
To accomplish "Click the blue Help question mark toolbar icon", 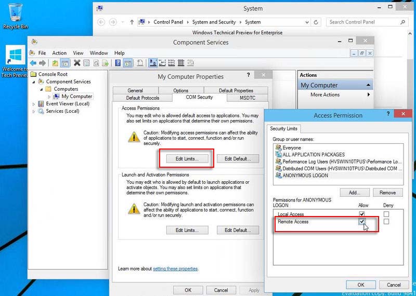I will pyautogui.click(x=118, y=63).
